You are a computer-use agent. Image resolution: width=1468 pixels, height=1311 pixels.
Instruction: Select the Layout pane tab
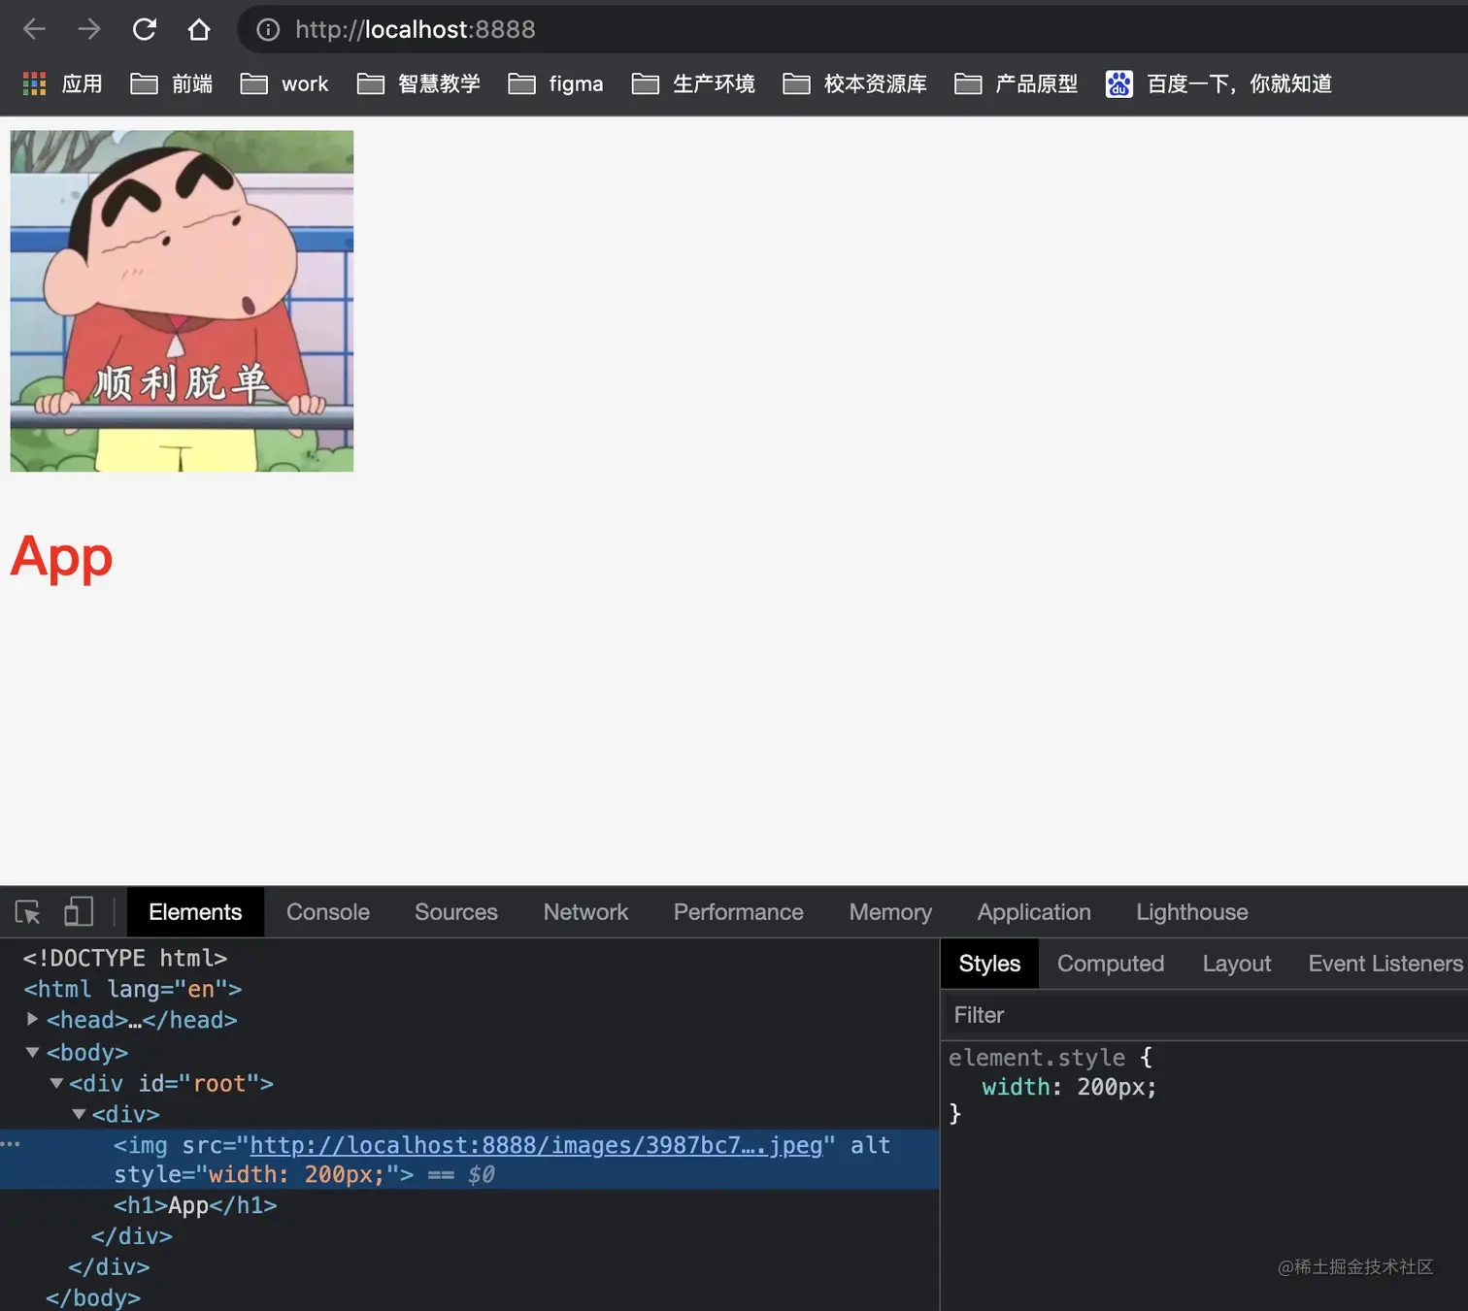coord(1237,964)
